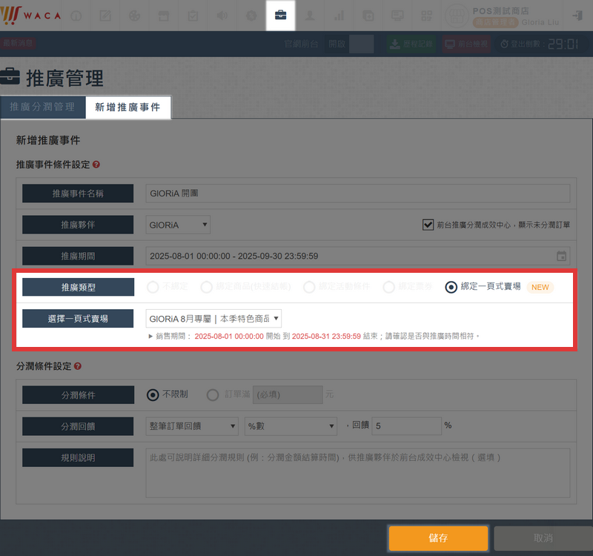This screenshot has height=556, width=593.
Task: Click the 推廣事件名稱 input field
Action: 358,193
